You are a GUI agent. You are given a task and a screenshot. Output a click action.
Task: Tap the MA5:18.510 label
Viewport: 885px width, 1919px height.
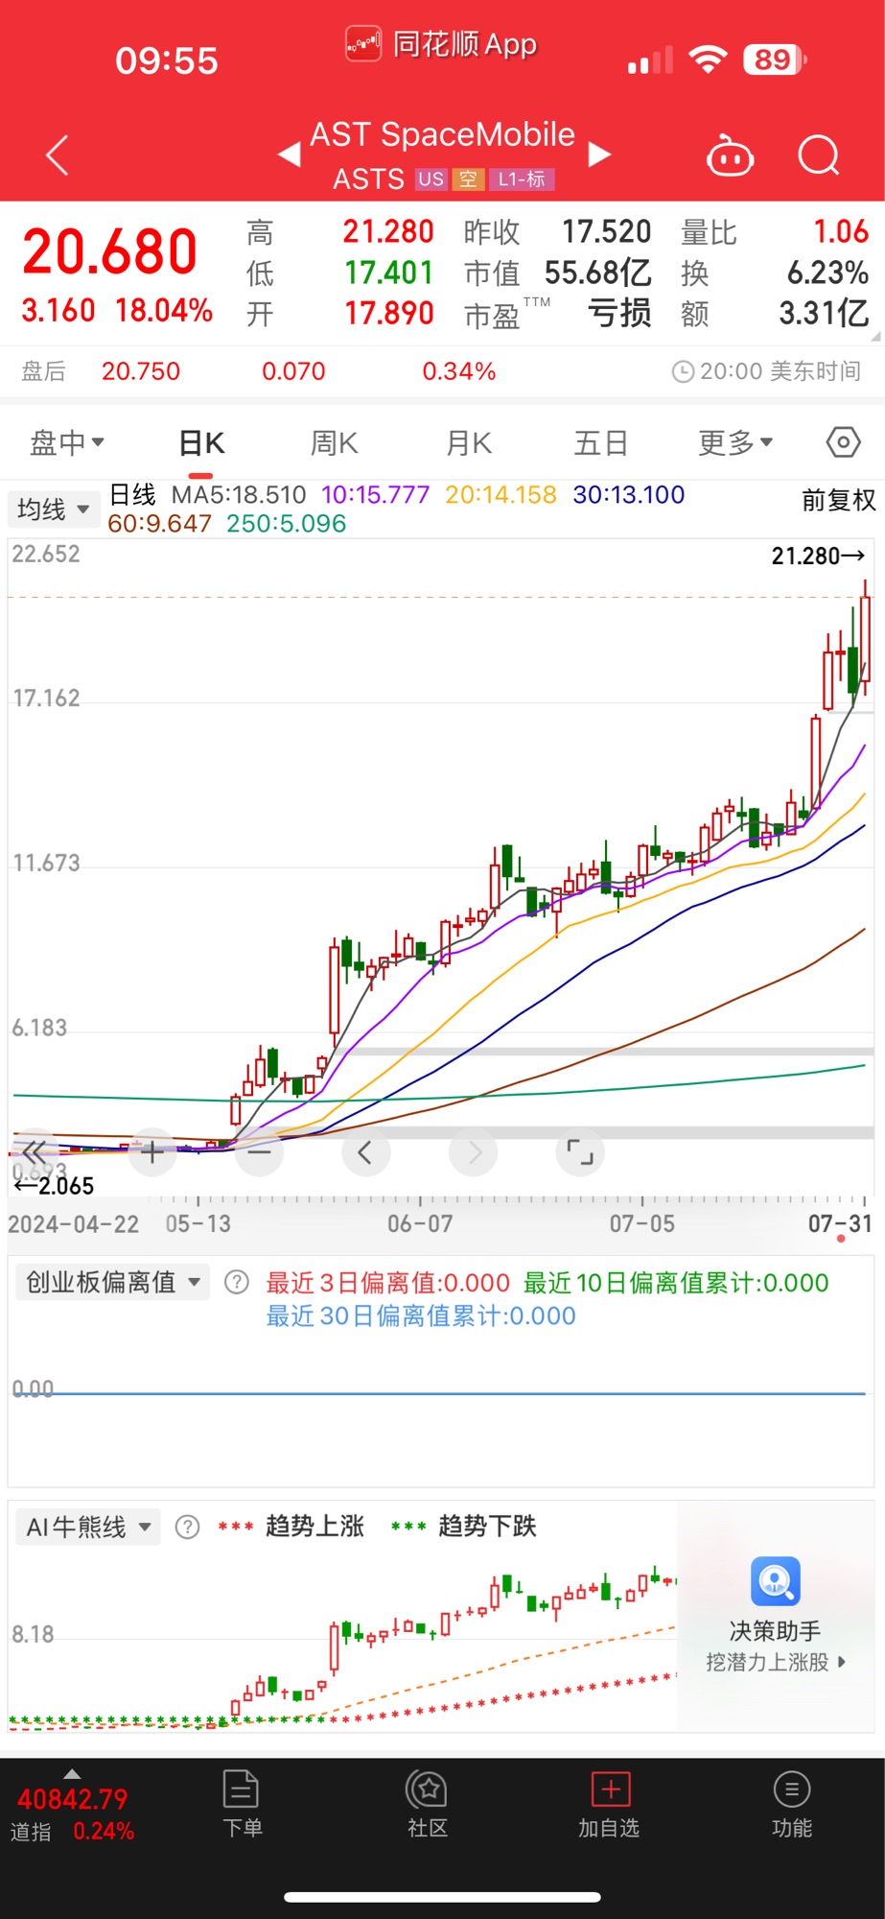(x=239, y=495)
